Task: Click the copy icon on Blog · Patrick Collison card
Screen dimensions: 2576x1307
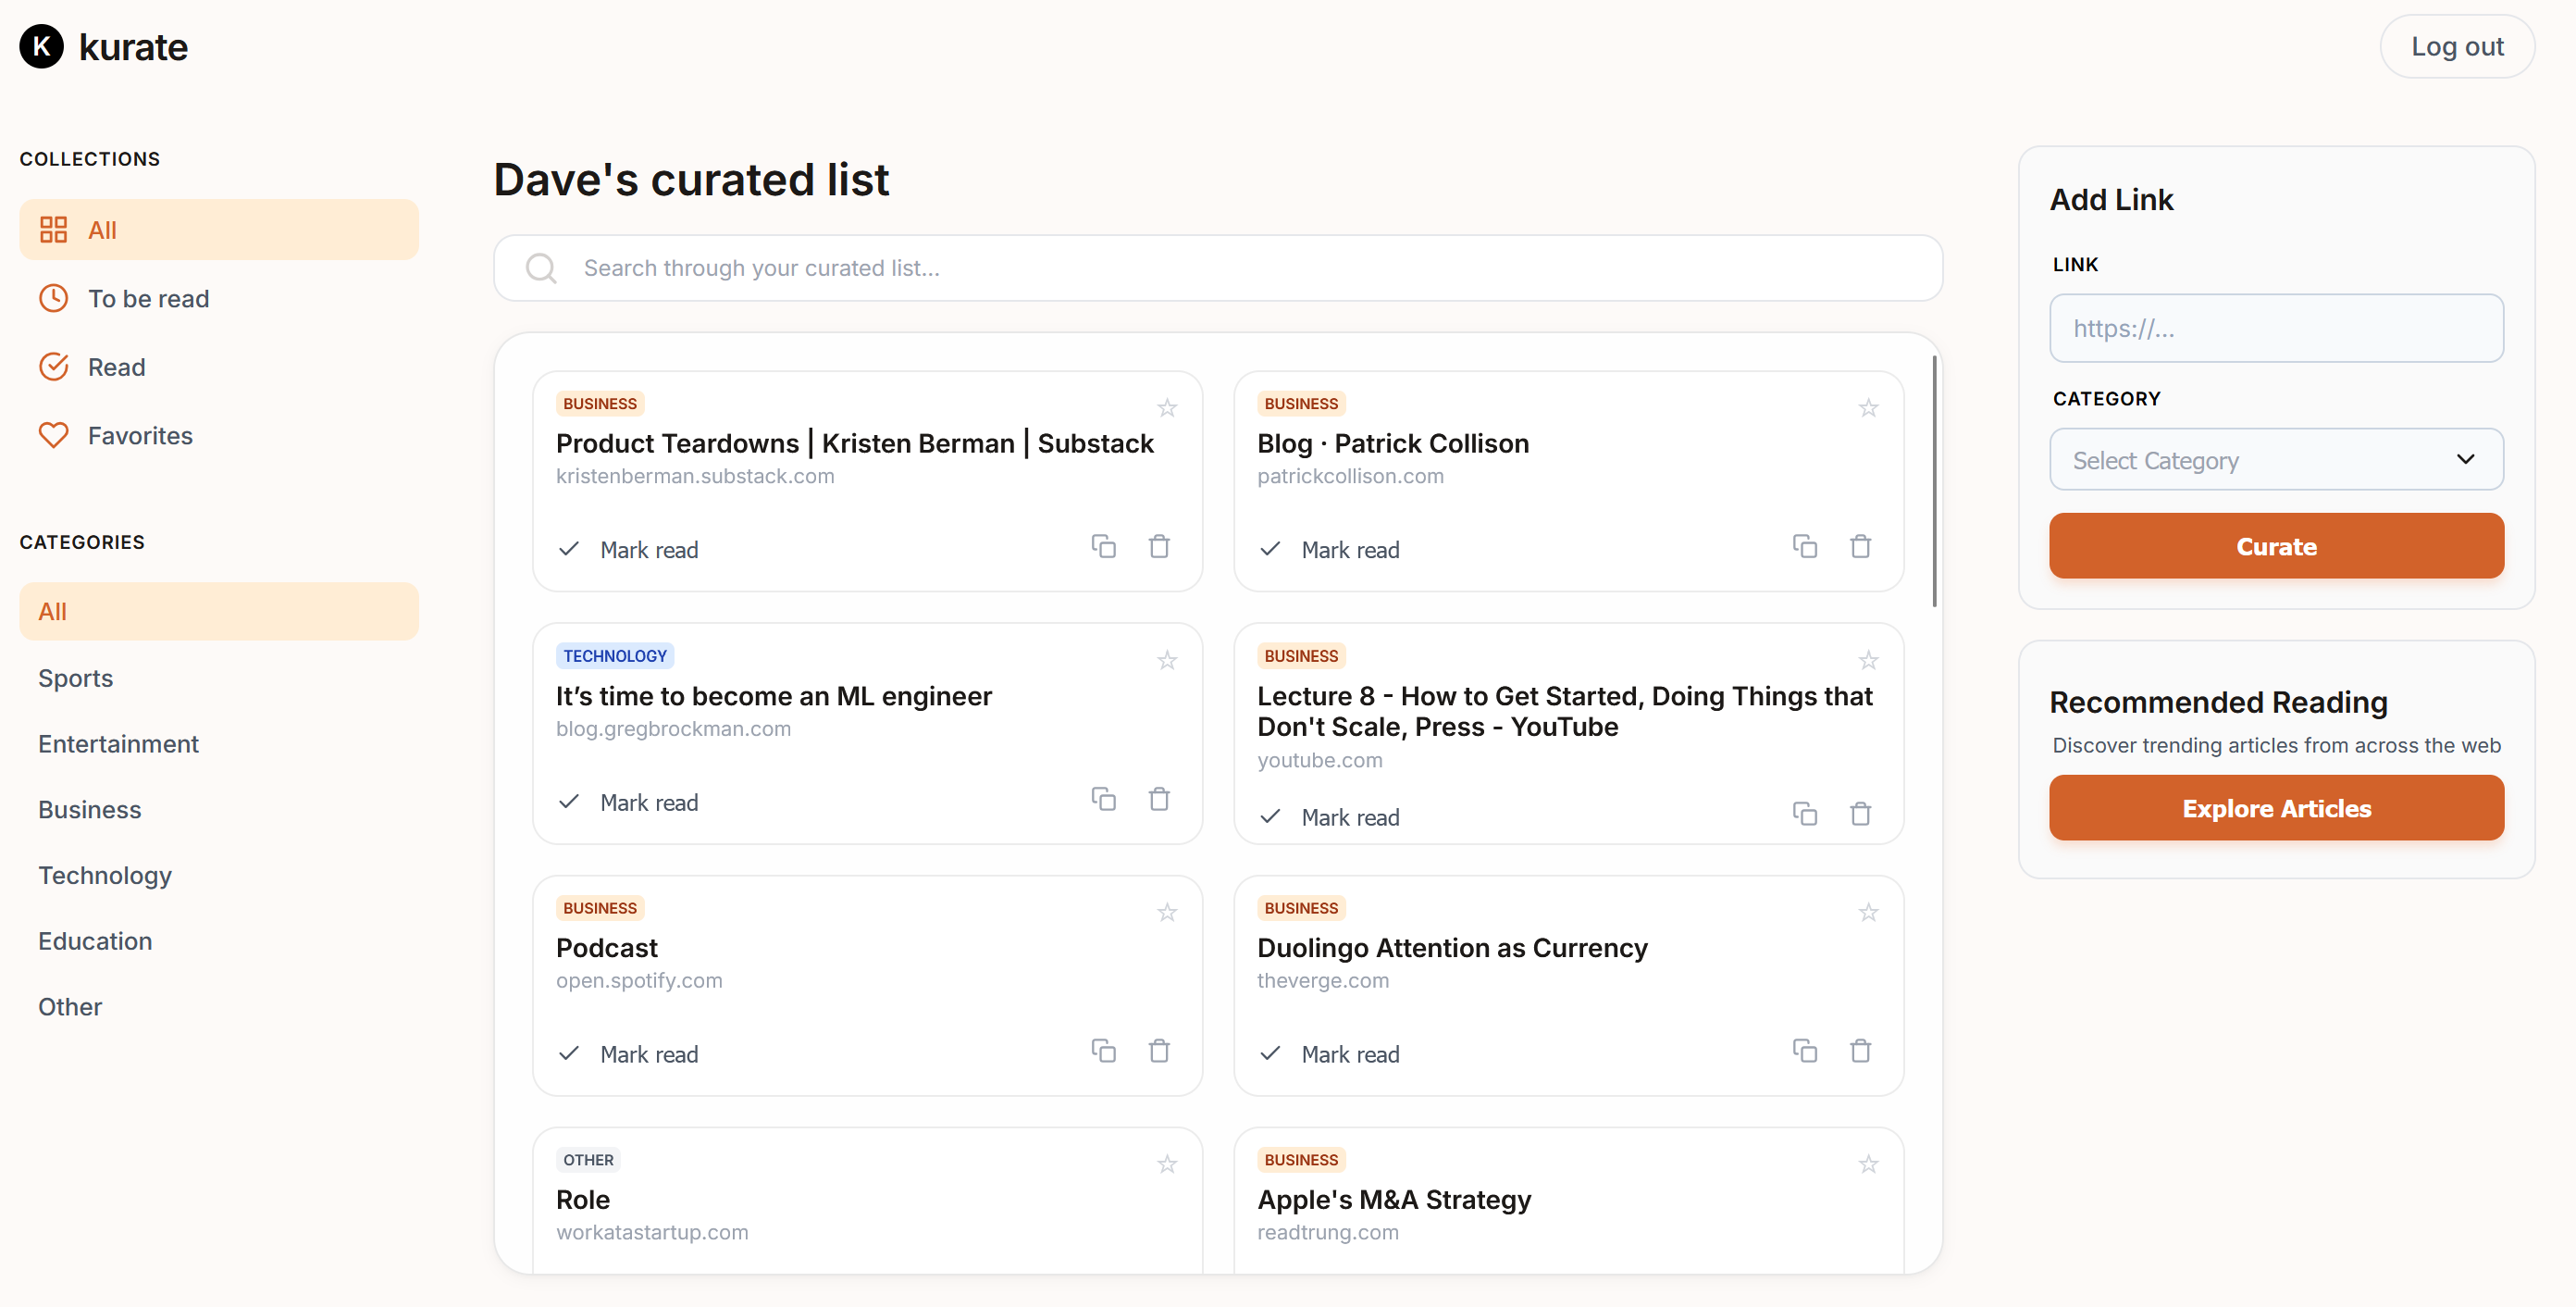Action: click(x=1804, y=546)
